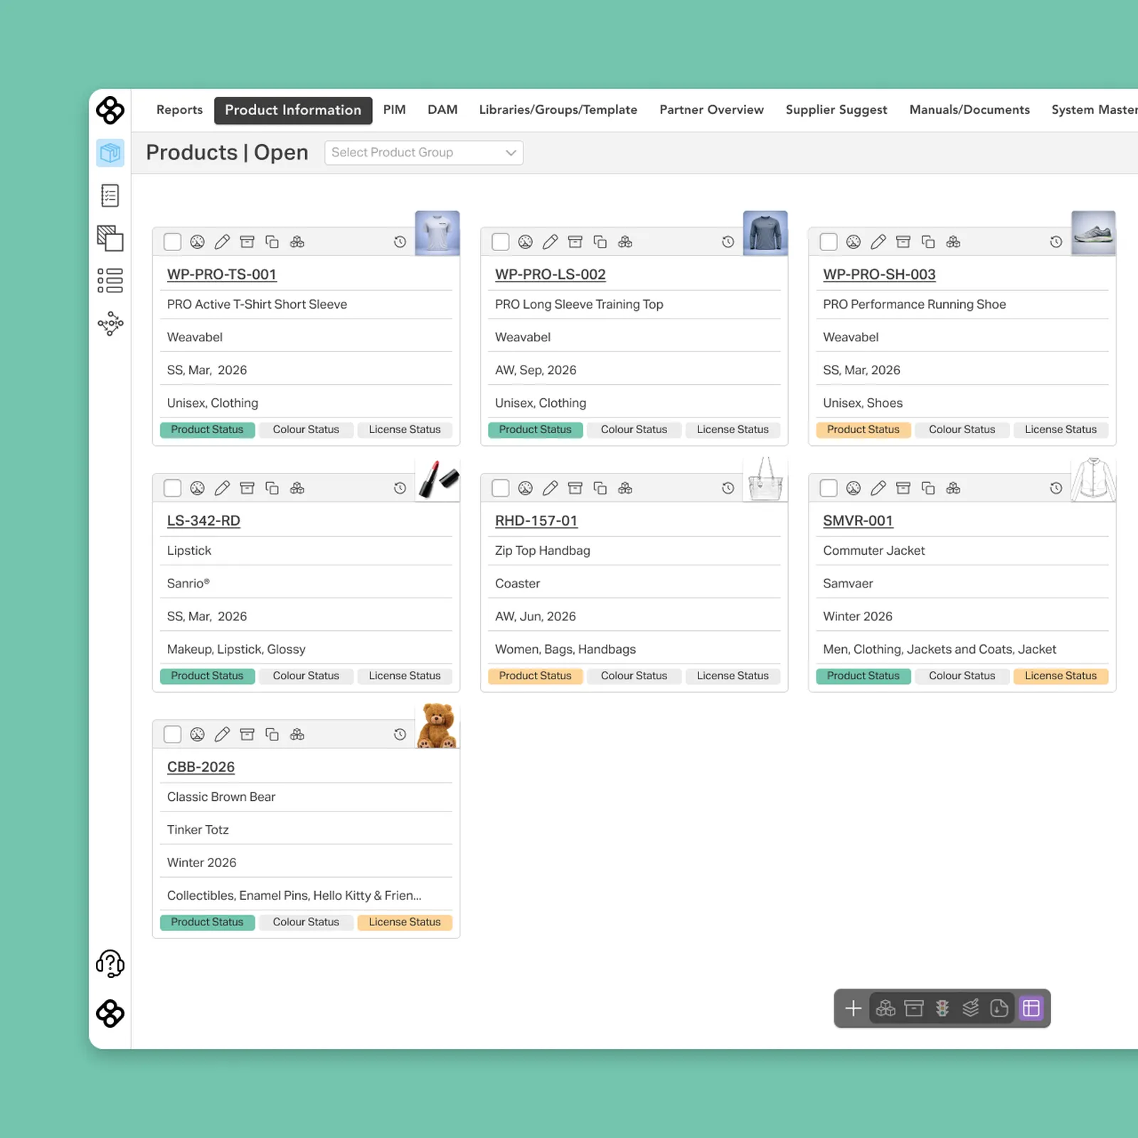This screenshot has width=1138, height=1138.
Task: Open the checklist document sidebar icon
Action: click(x=110, y=196)
